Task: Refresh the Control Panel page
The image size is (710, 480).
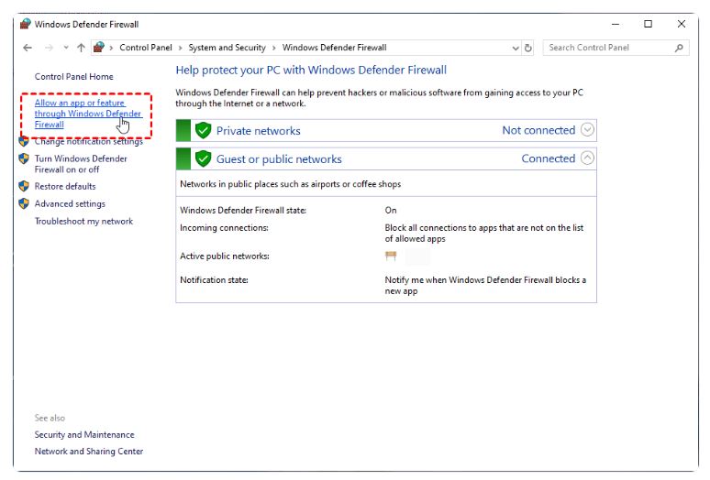Action: coord(528,48)
